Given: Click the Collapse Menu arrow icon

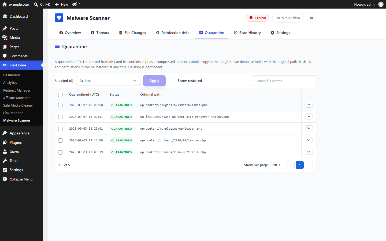Looking at the screenshot, I should click(x=5, y=179).
